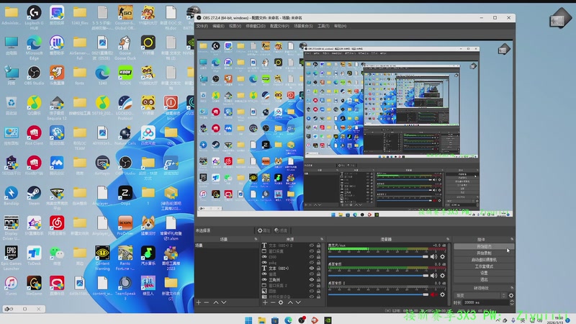Open 设置 in the controls panel
This screenshot has width=576, height=324.
[484, 273]
